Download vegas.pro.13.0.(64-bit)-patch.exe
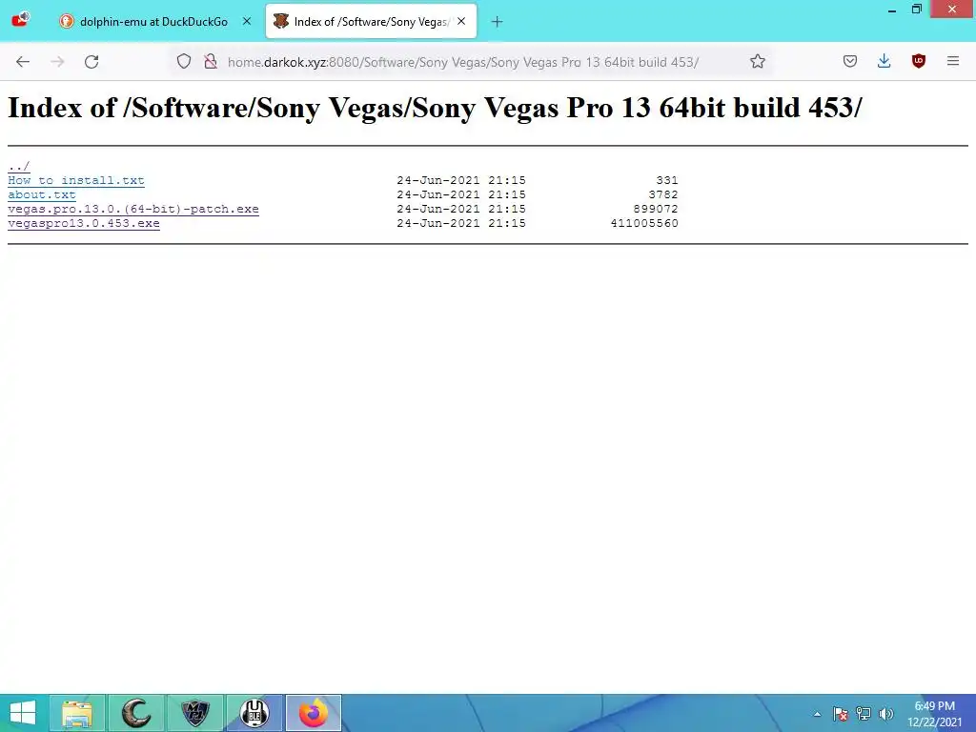Screen dimensions: 976x732 click(133, 209)
